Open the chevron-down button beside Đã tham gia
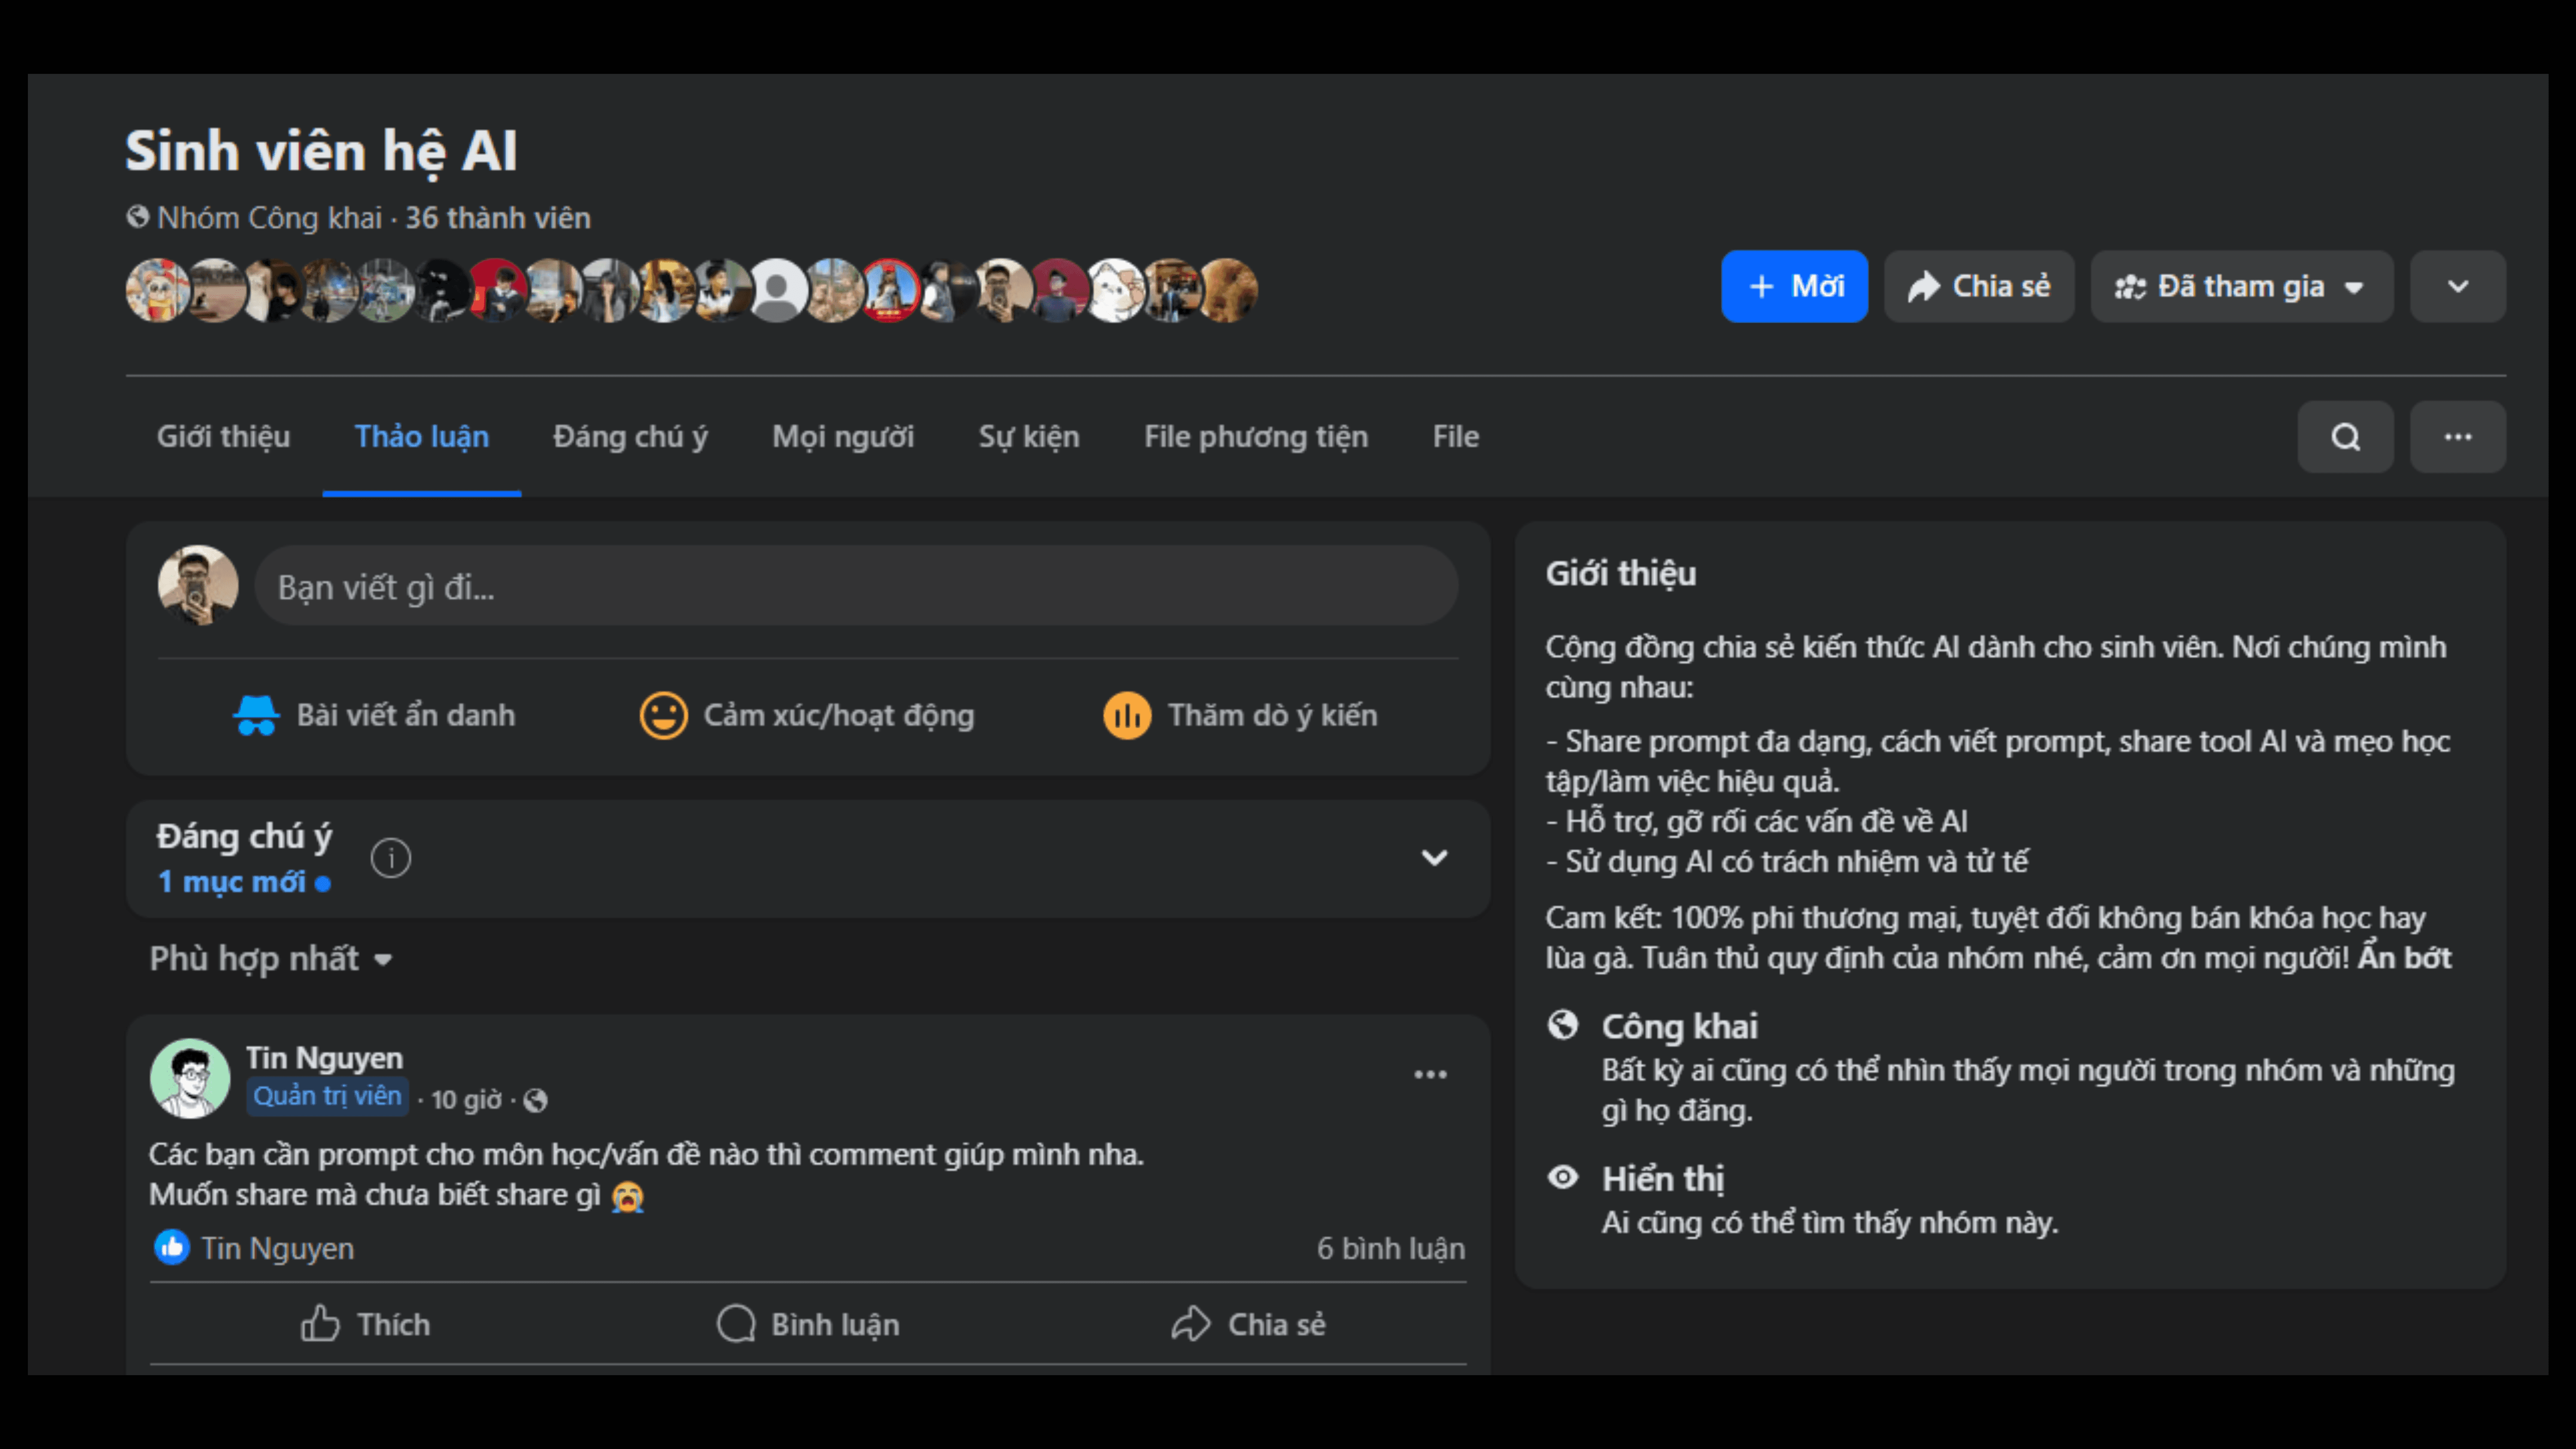Image resolution: width=2576 pixels, height=1449 pixels. pyautogui.click(x=2457, y=287)
